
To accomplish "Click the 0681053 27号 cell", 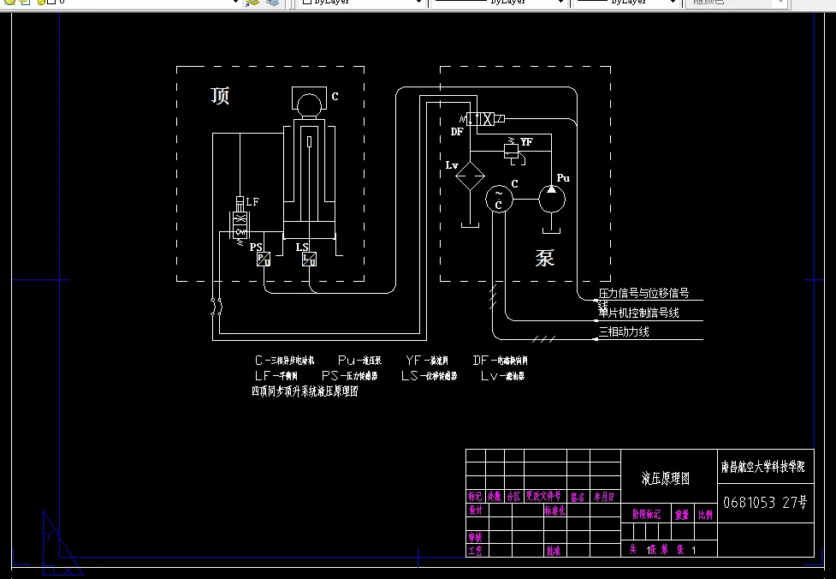I will (765, 502).
